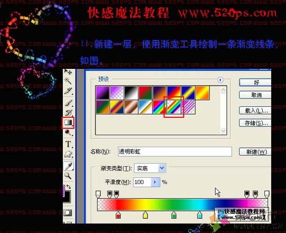
Task: Select the Custom Shape tool
Action: pos(69,154)
